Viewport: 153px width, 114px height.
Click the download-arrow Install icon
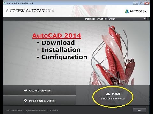(x=108, y=94)
